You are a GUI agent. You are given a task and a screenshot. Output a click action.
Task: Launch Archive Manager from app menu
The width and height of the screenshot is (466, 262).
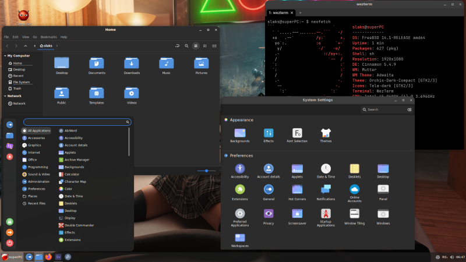(x=74, y=160)
